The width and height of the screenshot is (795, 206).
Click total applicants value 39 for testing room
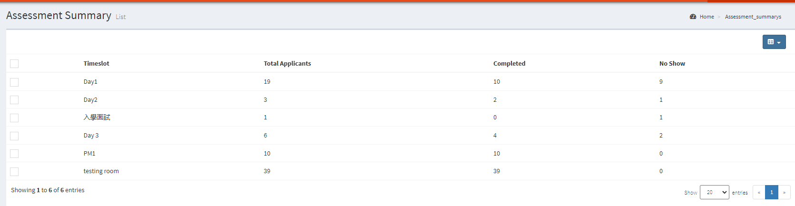click(x=267, y=171)
